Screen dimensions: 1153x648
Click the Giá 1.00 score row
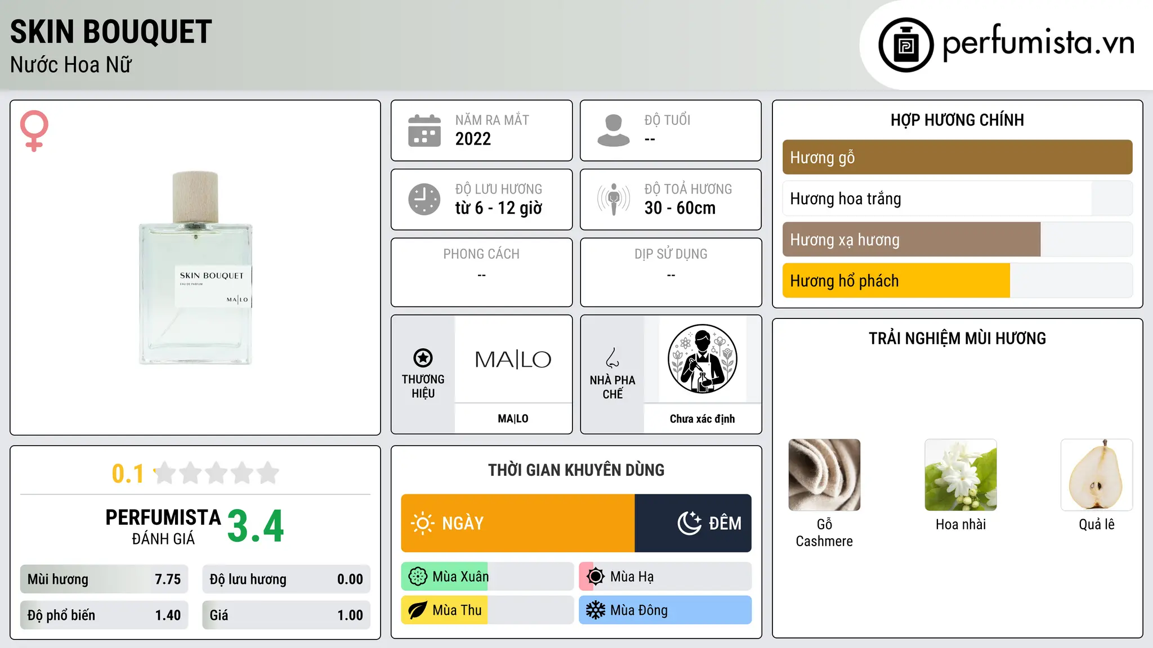click(x=286, y=615)
